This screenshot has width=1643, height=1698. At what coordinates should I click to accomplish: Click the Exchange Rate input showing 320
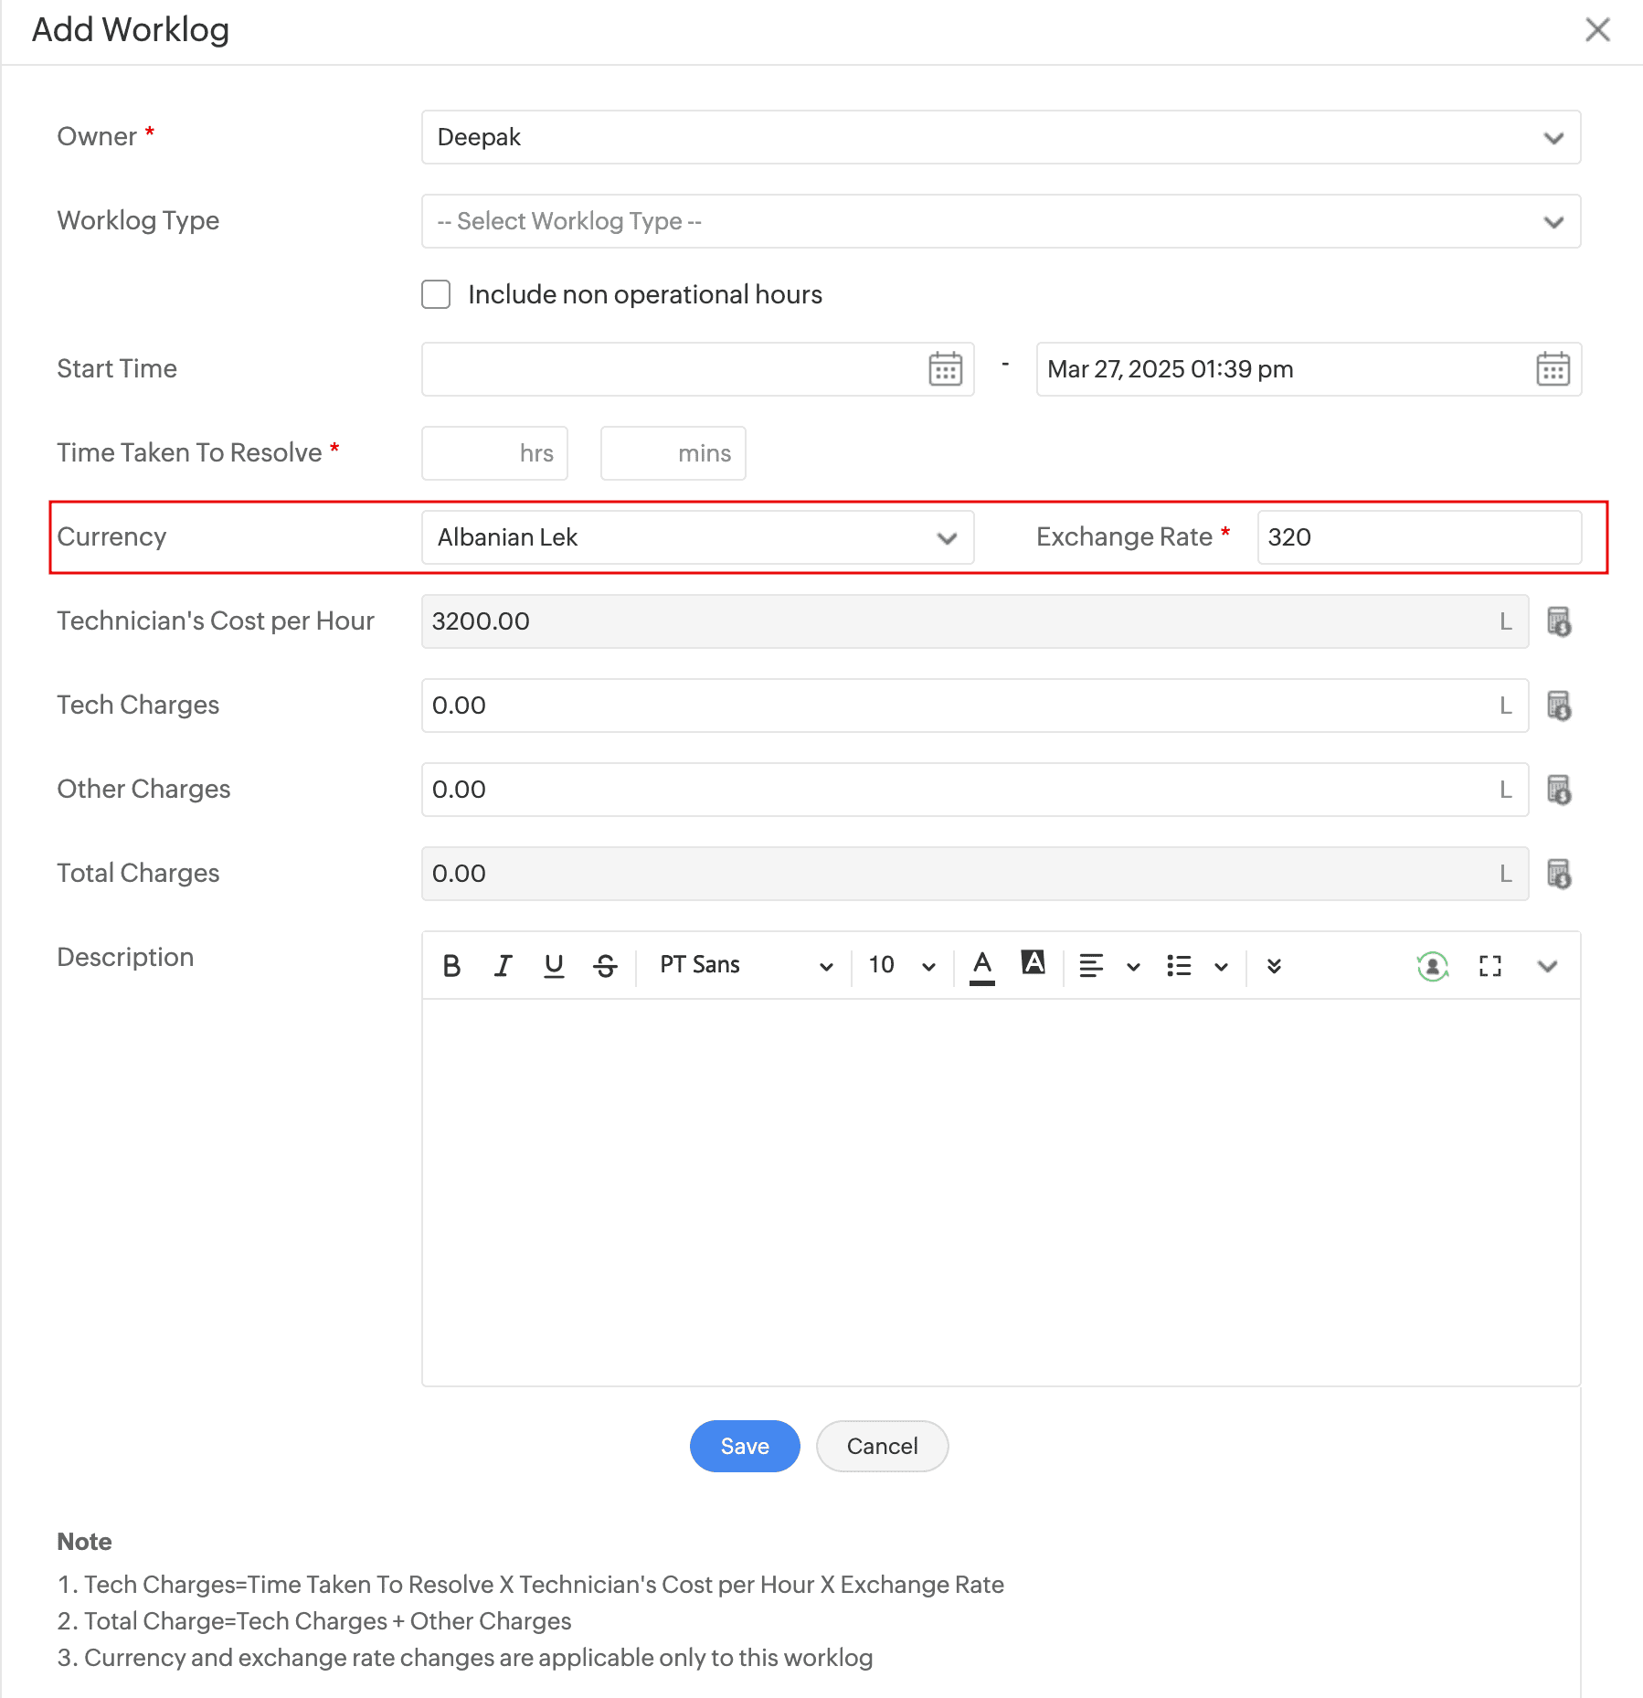point(1417,537)
